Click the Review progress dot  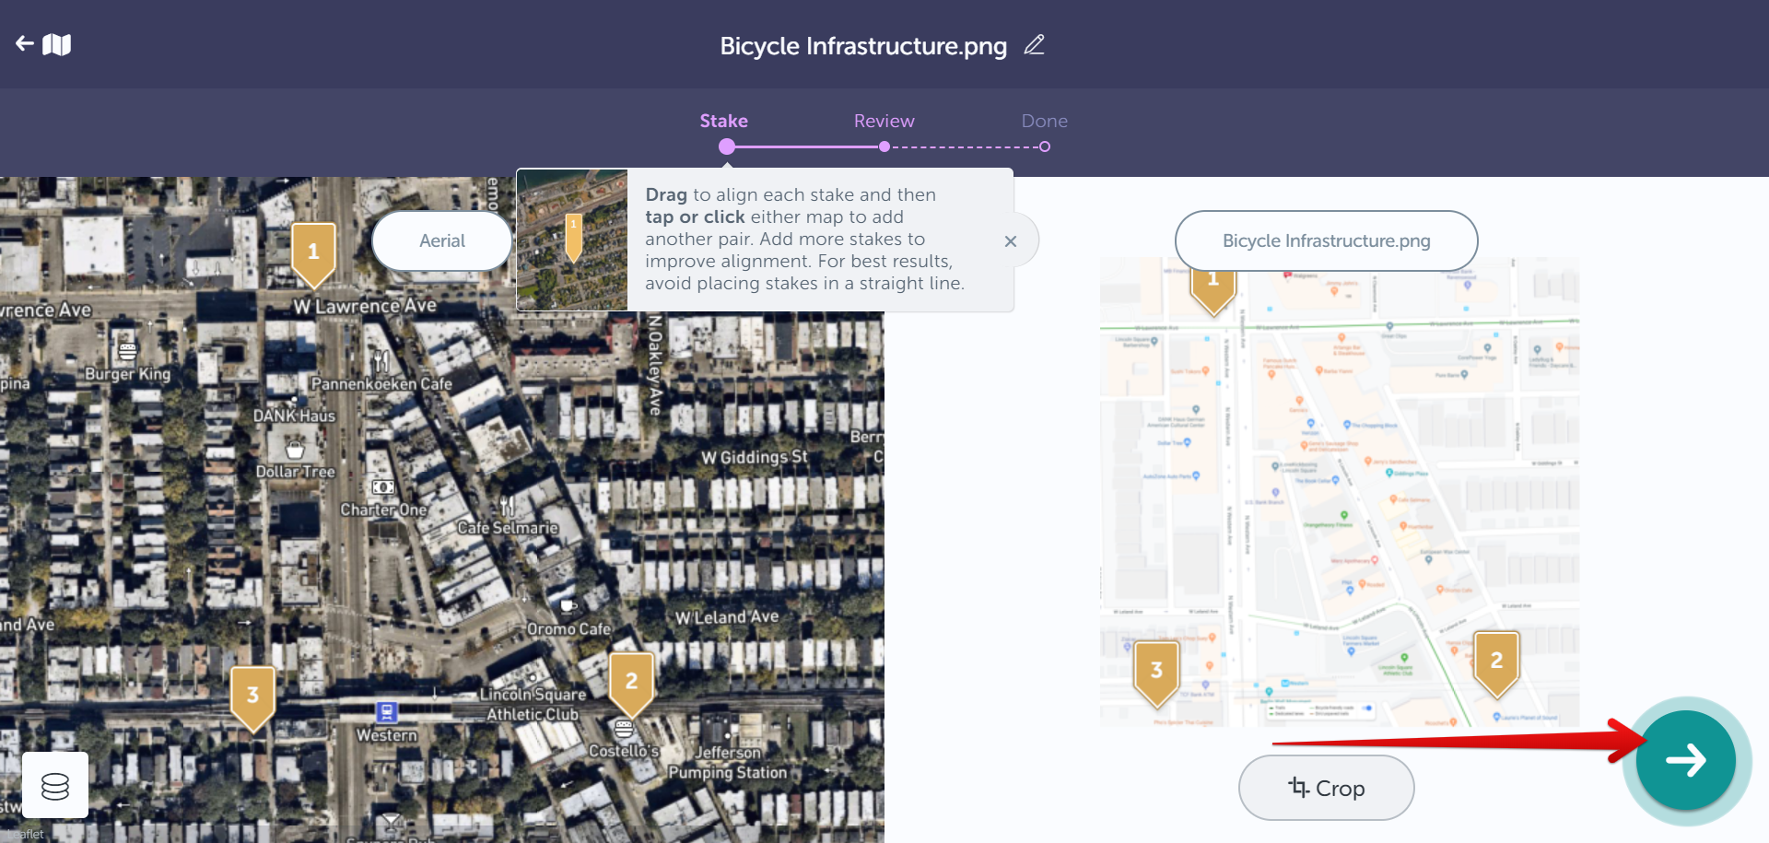[884, 146]
